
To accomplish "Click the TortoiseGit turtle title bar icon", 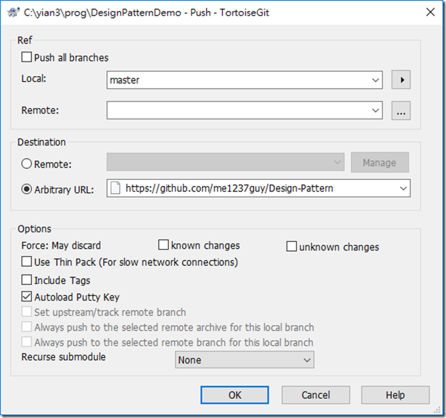I will [x=13, y=12].
